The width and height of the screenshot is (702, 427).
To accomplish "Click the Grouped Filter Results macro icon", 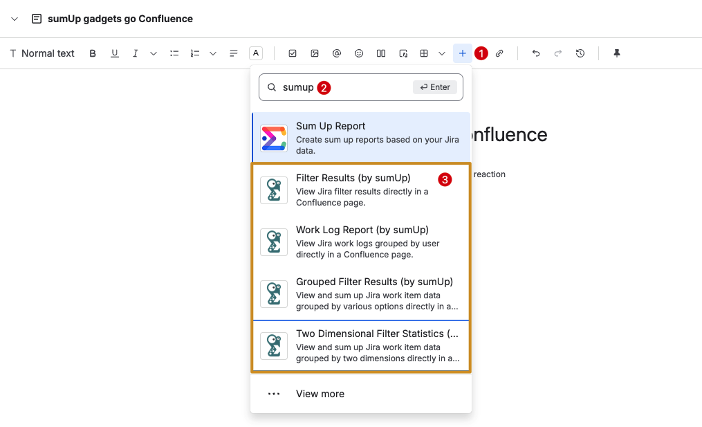I will [x=274, y=294].
